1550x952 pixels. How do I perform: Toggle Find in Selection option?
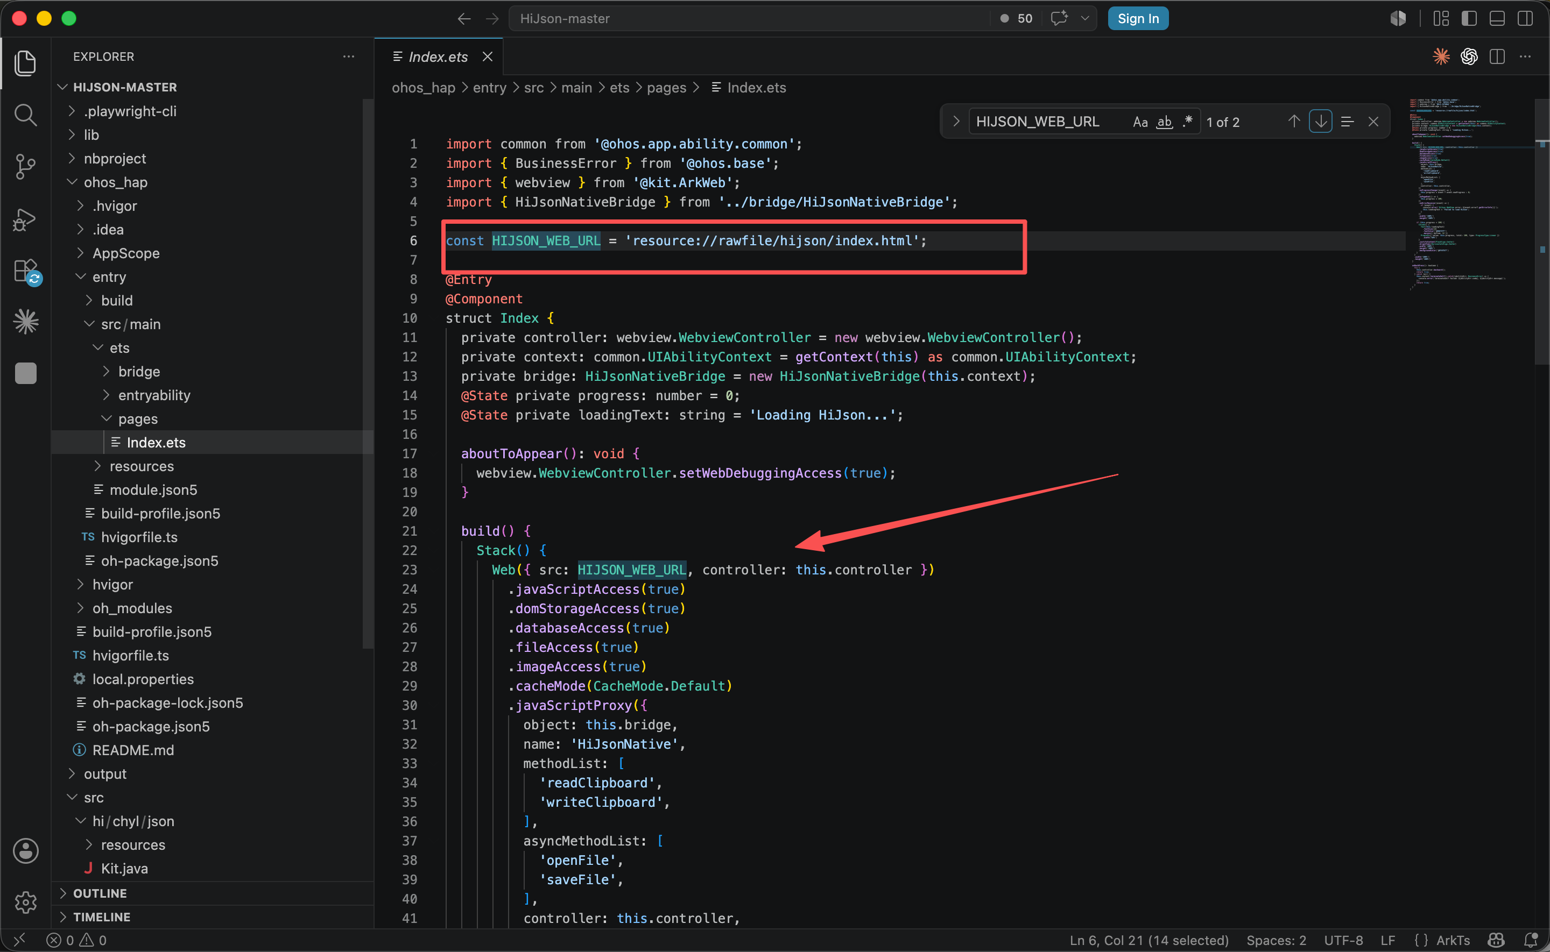(x=1347, y=122)
